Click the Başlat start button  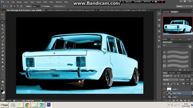4,105
